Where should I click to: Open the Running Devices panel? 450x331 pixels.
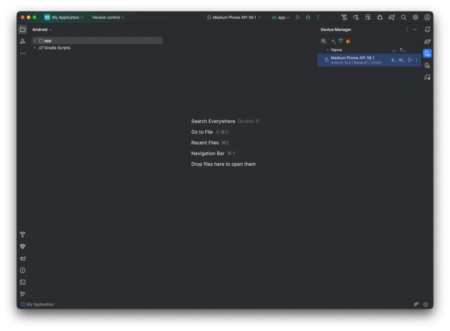tap(427, 65)
